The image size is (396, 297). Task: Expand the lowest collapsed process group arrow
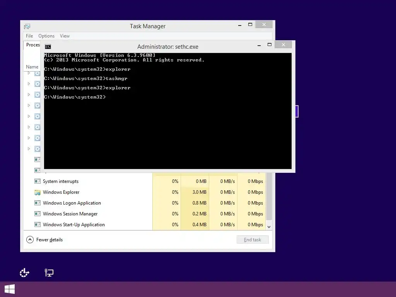[29, 149]
